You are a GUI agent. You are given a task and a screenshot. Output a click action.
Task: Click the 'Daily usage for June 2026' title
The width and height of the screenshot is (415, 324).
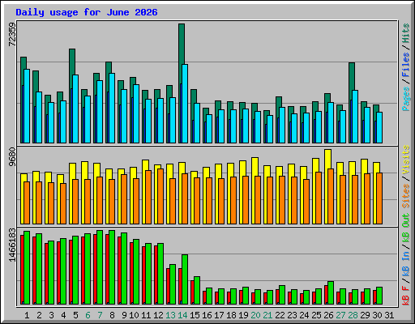coord(87,12)
